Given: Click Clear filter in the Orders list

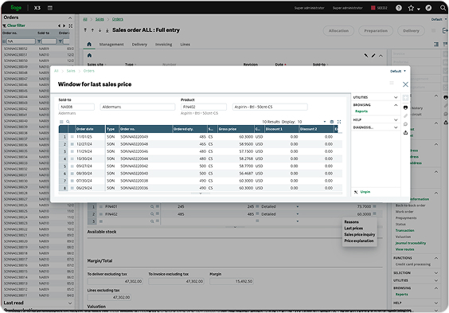Looking at the screenshot, I should click(16, 25).
